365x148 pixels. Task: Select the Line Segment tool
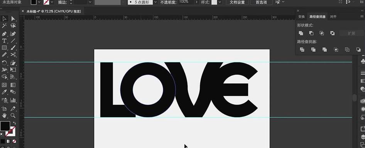pyautogui.click(x=13, y=41)
